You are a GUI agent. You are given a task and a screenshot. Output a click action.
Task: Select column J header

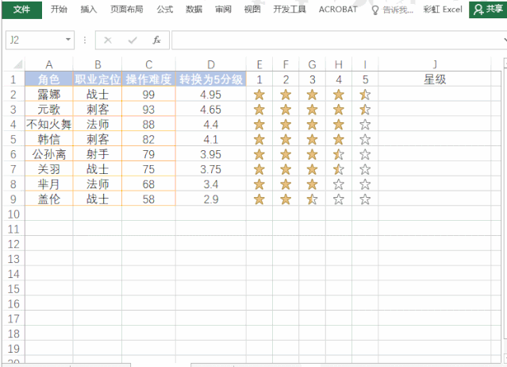[435, 64]
